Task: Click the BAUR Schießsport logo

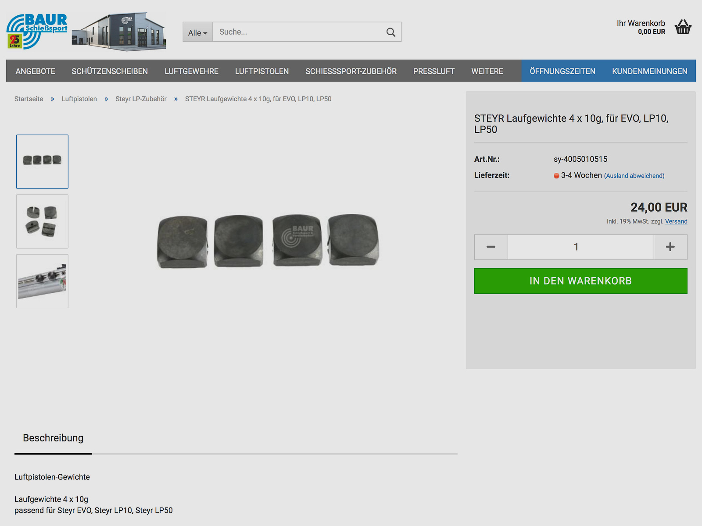Action: tap(37, 32)
